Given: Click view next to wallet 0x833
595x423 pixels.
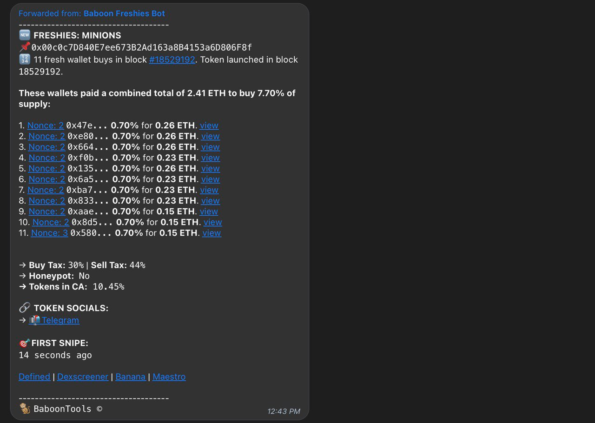Looking at the screenshot, I should tap(210, 200).
